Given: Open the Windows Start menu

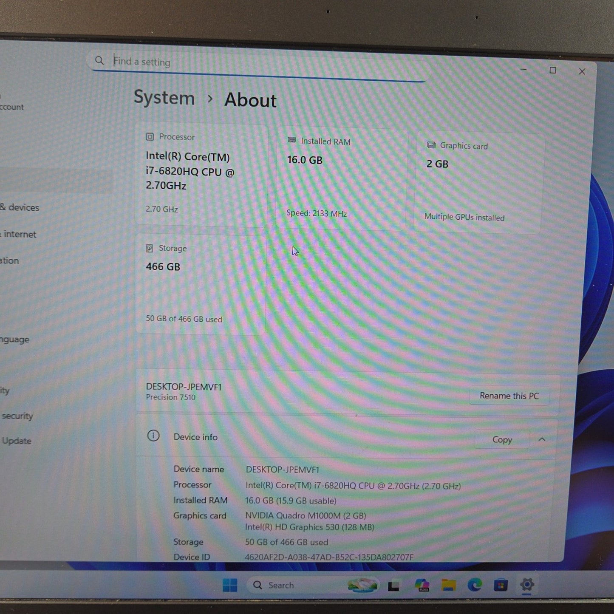Looking at the screenshot, I should click(230, 585).
